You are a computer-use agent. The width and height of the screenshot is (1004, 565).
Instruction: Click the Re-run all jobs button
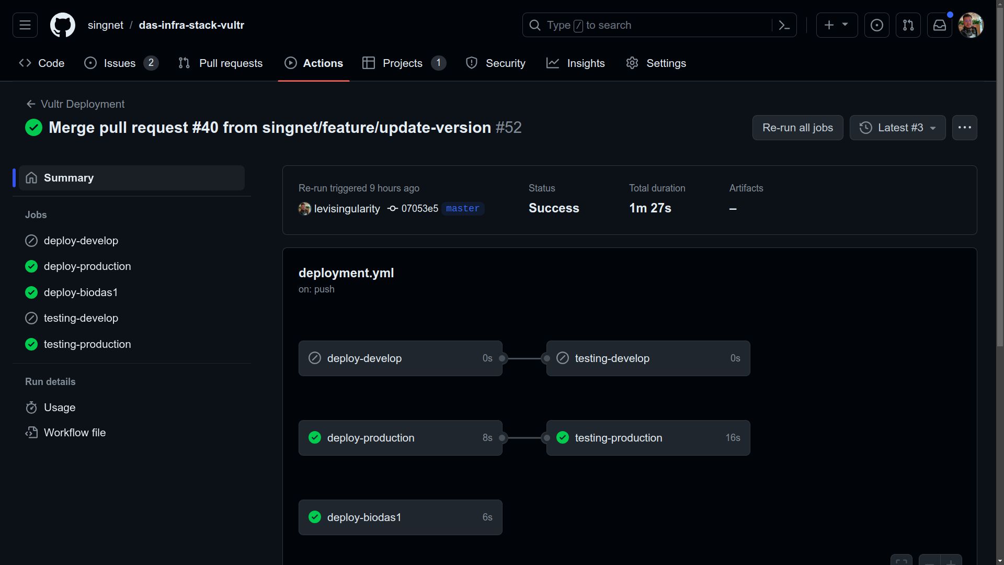797,128
